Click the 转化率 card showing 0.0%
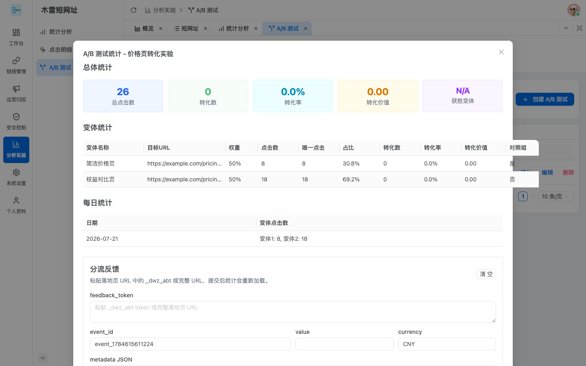 tap(293, 96)
